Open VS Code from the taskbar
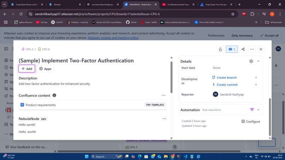285x160 pixels. click(185, 156)
